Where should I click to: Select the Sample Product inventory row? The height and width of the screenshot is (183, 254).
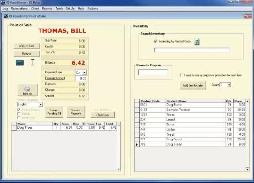tap(190, 110)
